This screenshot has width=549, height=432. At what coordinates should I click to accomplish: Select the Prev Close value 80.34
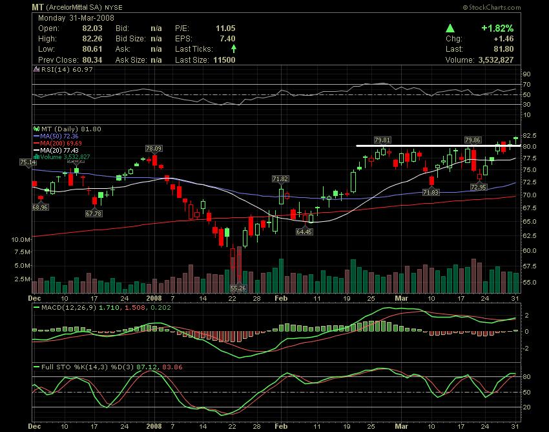click(x=92, y=60)
